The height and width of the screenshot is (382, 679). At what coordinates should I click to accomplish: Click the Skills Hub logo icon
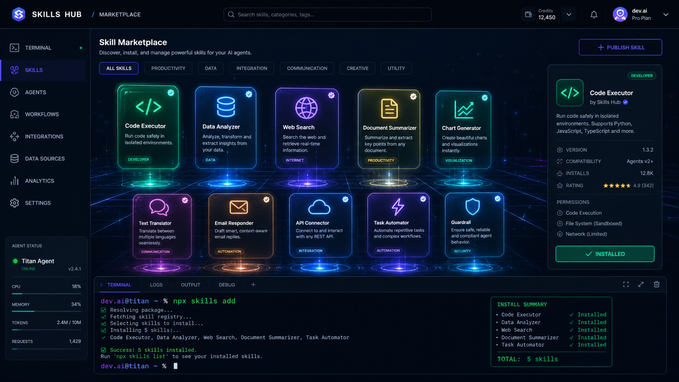(x=19, y=14)
